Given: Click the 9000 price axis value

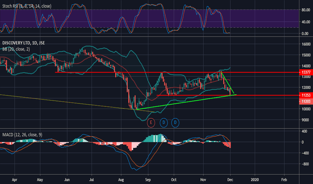Looking at the screenshot, I should 305,120.
